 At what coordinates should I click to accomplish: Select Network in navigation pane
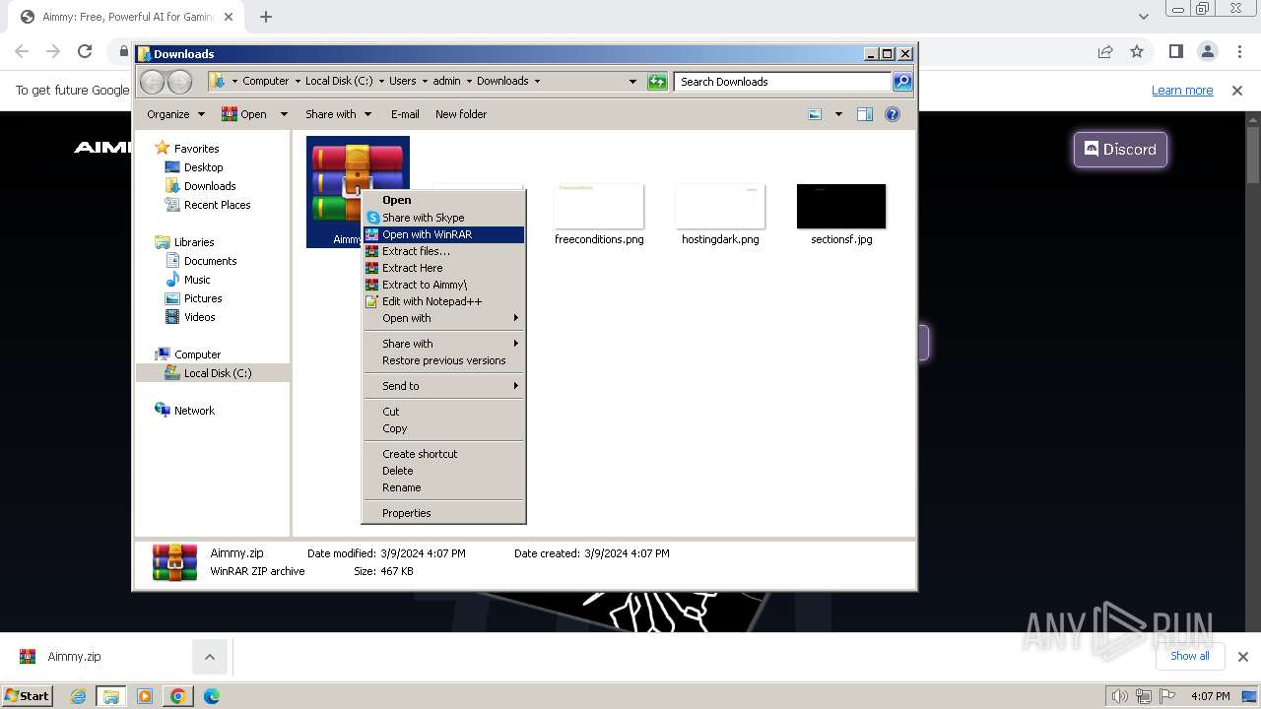(194, 411)
